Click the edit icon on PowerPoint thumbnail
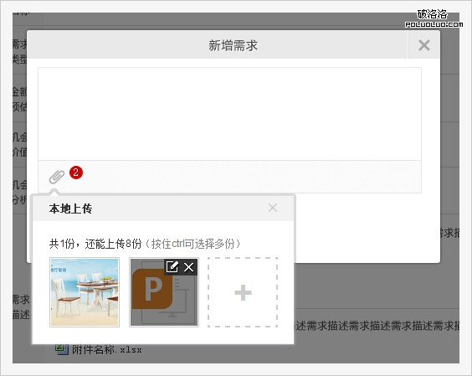The width and height of the screenshot is (472, 376). click(x=172, y=266)
